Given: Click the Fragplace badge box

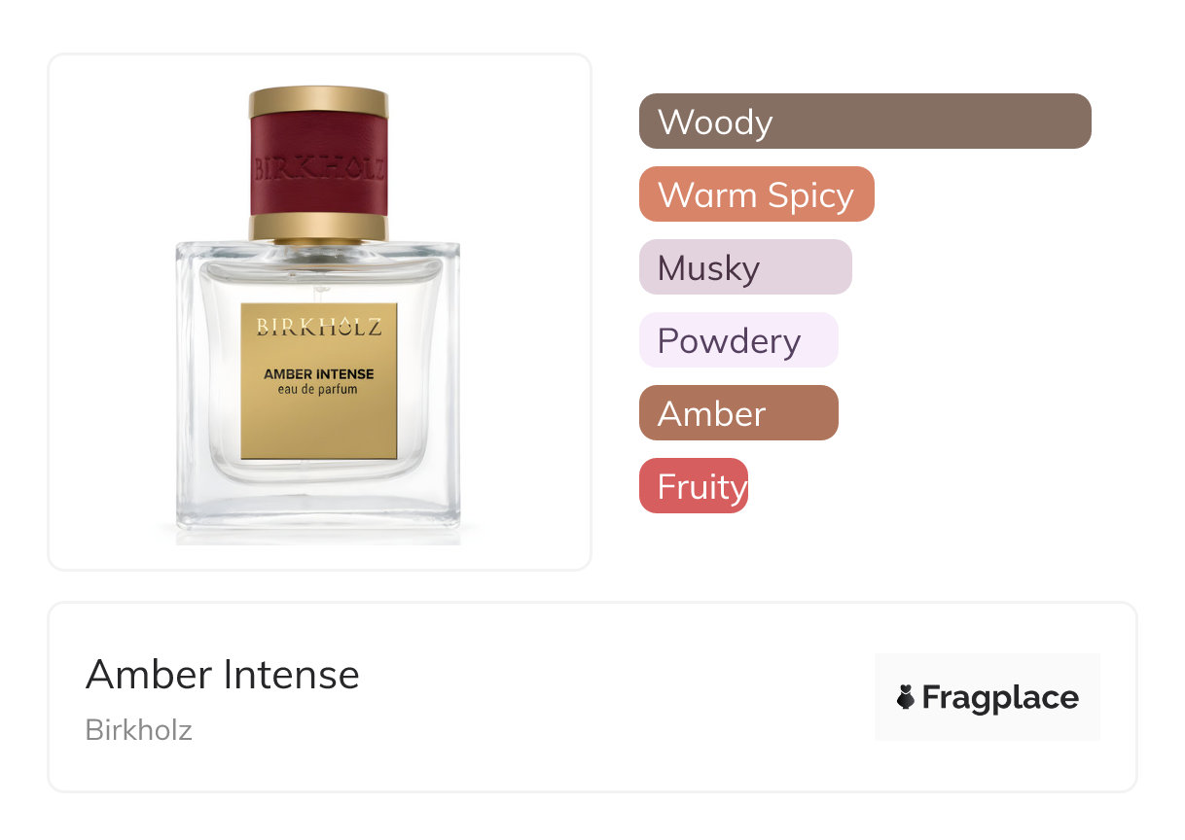Looking at the screenshot, I should click(x=987, y=697).
